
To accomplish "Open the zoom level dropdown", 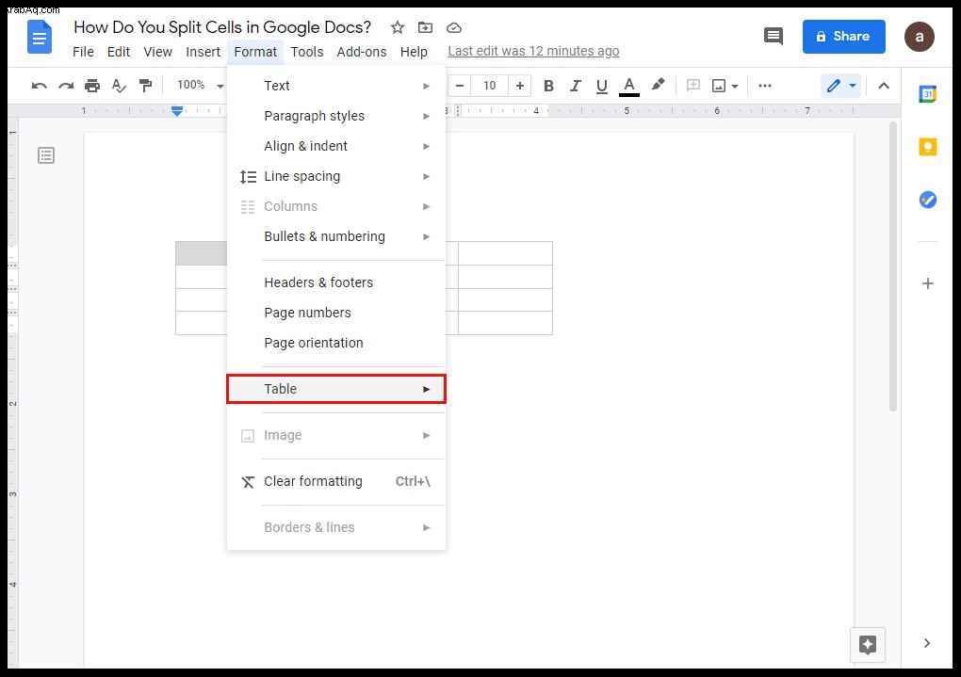I will (200, 85).
